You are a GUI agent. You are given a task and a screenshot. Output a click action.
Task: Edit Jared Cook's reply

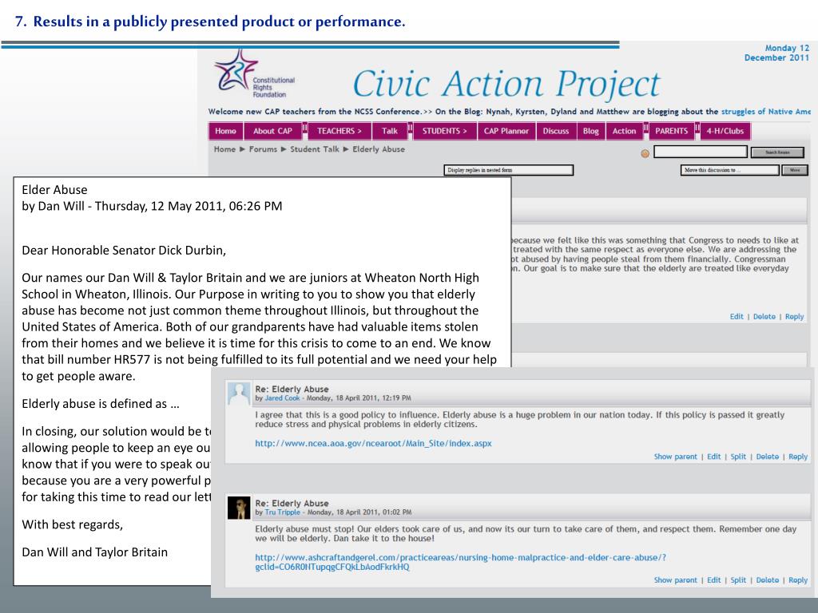pyautogui.click(x=713, y=457)
